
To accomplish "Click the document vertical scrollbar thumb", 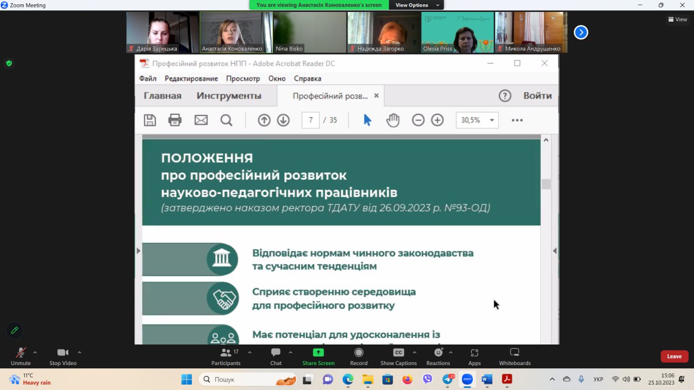I will [x=546, y=184].
